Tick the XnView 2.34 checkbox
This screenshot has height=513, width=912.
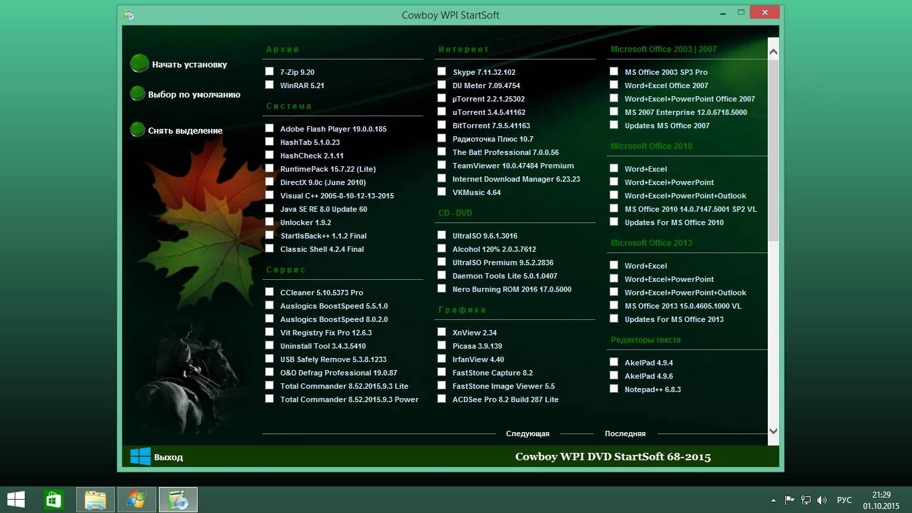pos(441,332)
